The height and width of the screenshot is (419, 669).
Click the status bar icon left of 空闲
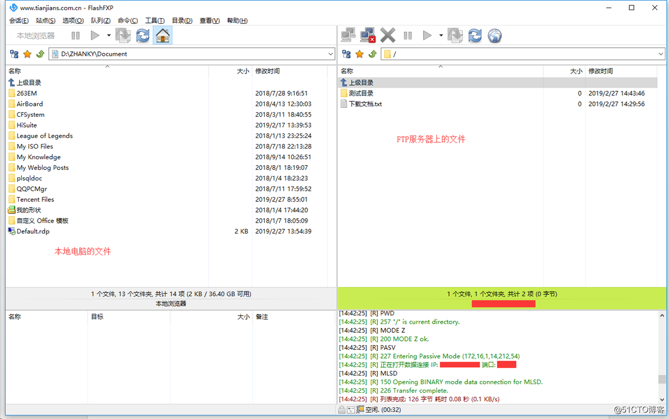tap(360, 409)
